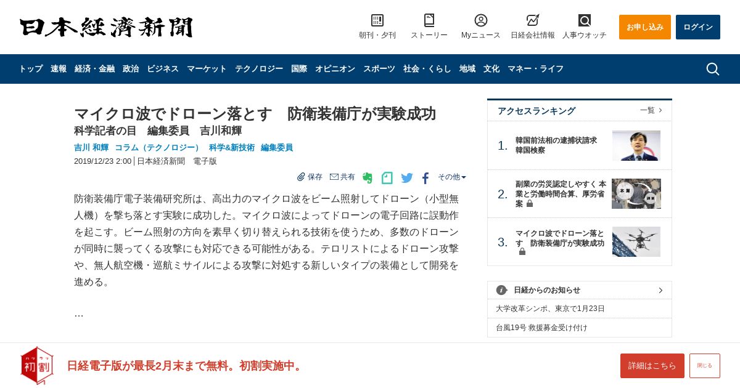
Task: Select 地域 in the navigation bar
Action: tap(467, 69)
